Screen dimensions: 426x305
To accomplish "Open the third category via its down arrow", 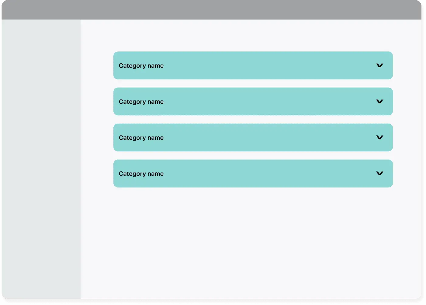I will coord(379,137).
